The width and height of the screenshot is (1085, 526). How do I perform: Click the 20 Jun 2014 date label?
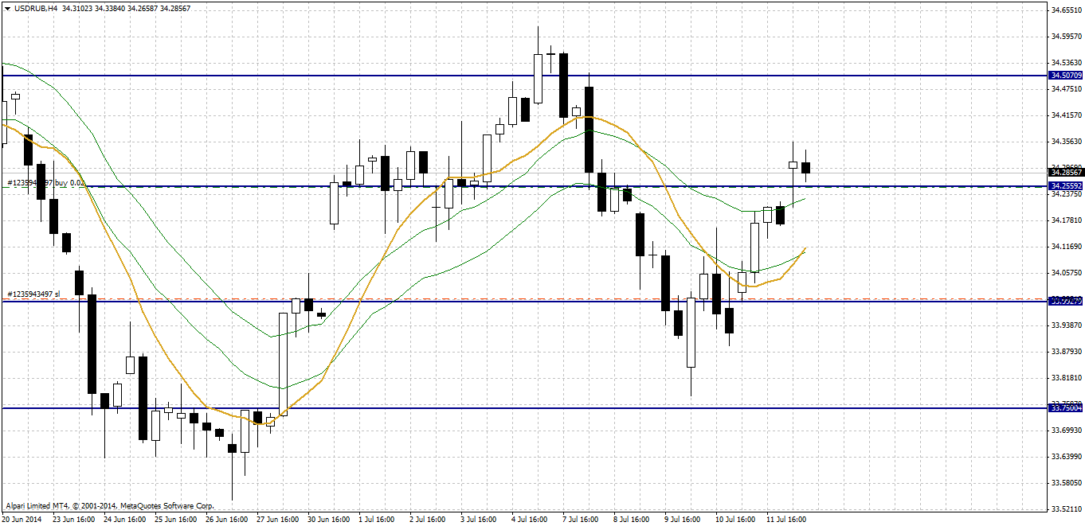tap(21, 520)
